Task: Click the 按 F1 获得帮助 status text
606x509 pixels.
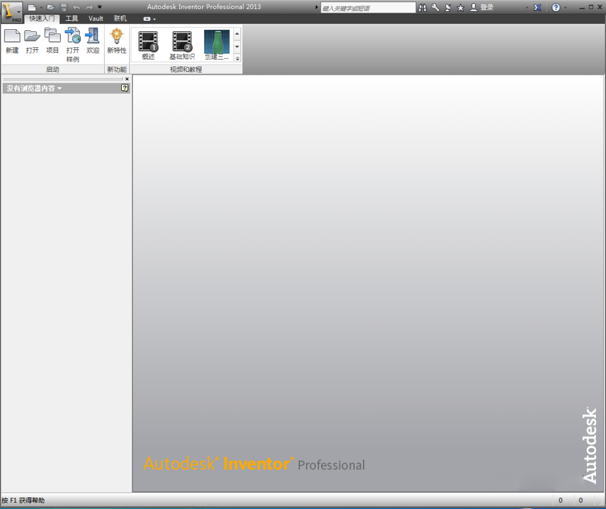Action: tap(23, 501)
